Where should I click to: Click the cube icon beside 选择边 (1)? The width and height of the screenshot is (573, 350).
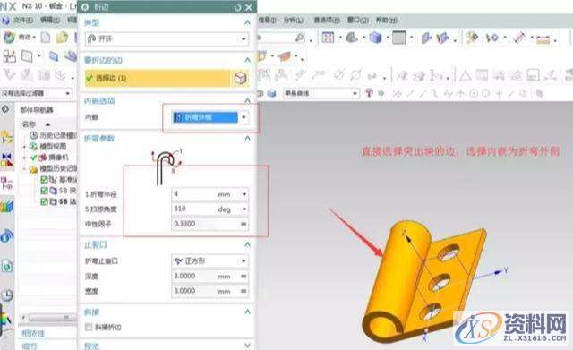click(240, 78)
